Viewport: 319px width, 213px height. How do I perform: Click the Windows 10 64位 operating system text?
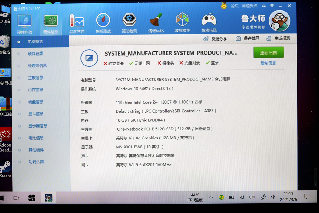coord(145,89)
